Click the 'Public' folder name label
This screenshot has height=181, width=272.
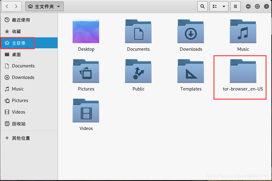[x=138, y=89]
